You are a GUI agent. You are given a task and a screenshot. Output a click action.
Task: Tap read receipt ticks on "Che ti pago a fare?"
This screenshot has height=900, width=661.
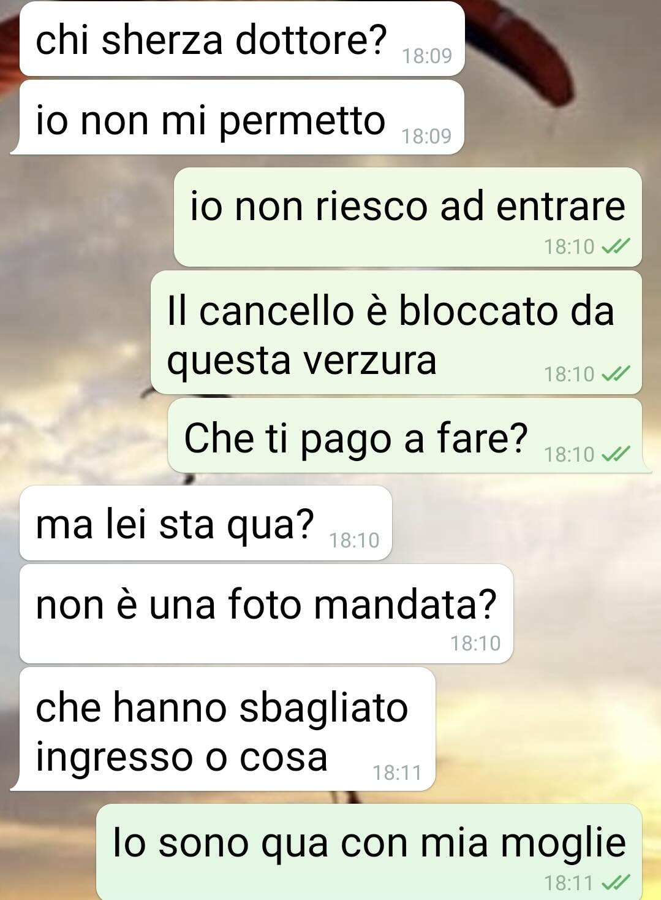coord(616,454)
